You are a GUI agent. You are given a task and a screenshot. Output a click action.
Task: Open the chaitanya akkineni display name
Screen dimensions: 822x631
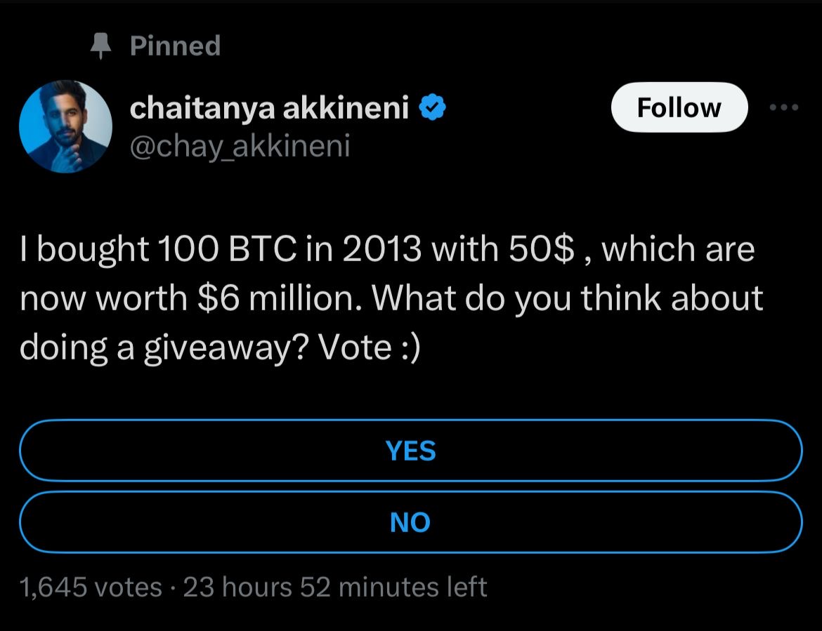pyautogui.click(x=270, y=108)
